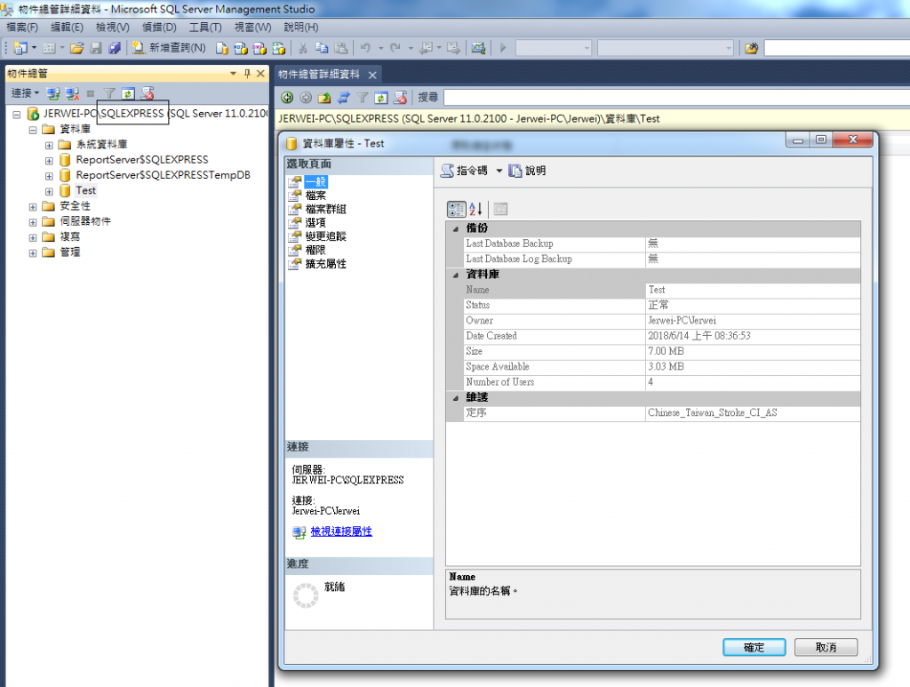Open the 新增查詢(N) new query button
This screenshot has height=687, width=910.
pyautogui.click(x=169, y=48)
